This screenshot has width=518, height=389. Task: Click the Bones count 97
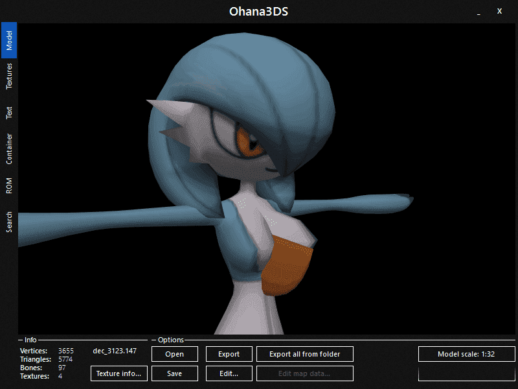tap(62, 368)
